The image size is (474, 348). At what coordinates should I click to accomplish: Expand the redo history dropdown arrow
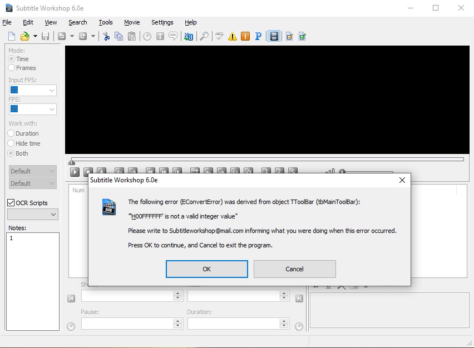point(93,36)
